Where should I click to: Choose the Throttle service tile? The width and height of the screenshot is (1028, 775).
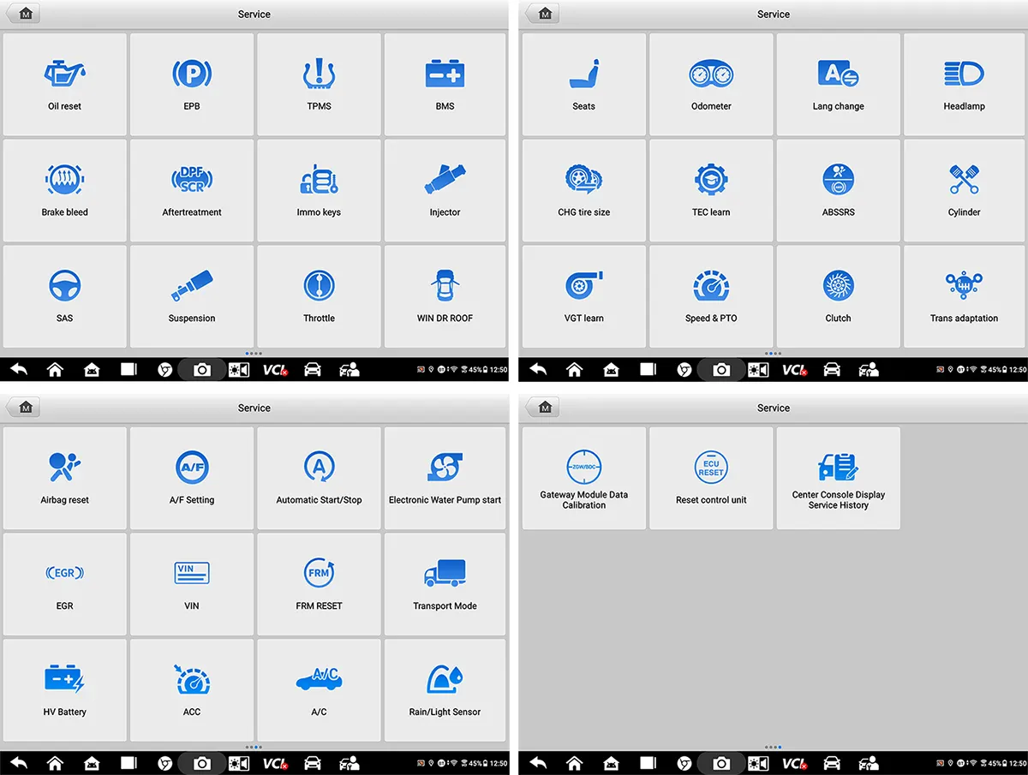coord(319,296)
